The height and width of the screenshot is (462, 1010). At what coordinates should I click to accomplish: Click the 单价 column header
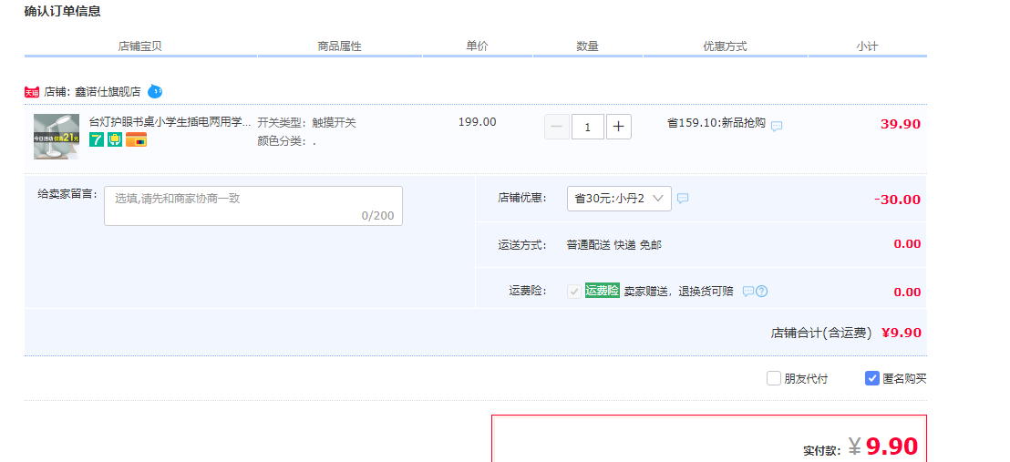(478, 46)
